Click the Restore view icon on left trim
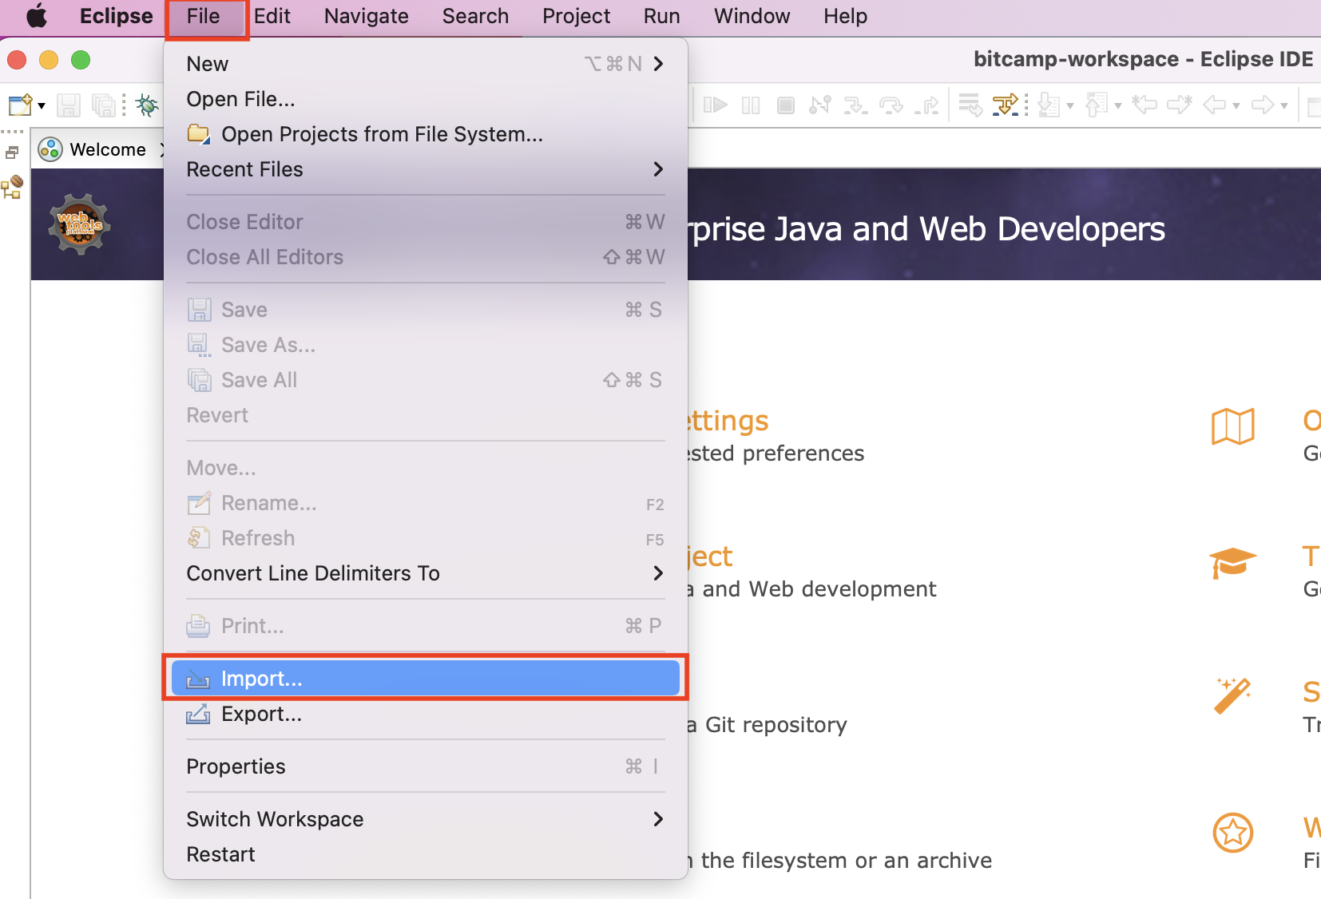Screen dimensions: 1321x899 pos(12,152)
